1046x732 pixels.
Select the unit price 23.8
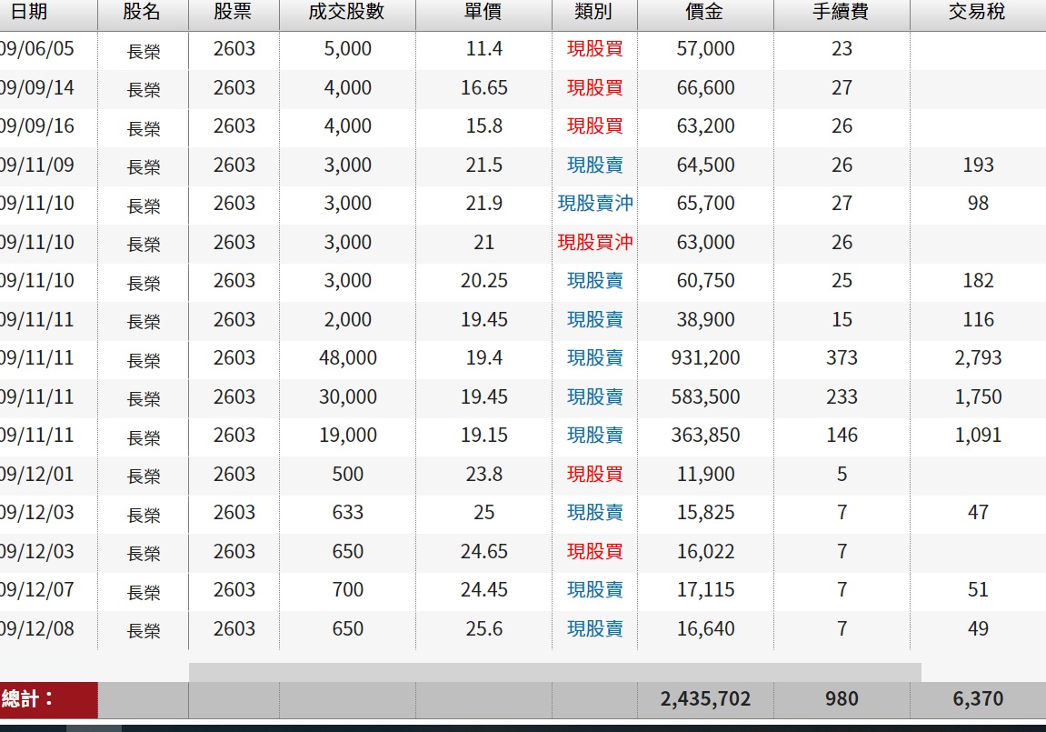484,475
